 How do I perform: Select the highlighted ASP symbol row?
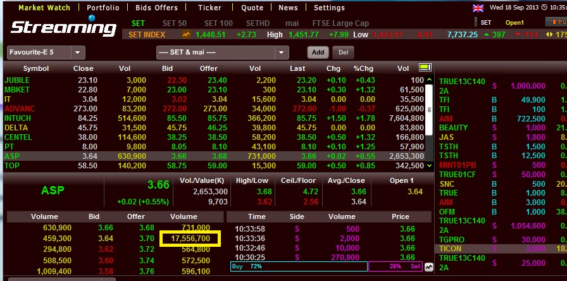[214, 156]
